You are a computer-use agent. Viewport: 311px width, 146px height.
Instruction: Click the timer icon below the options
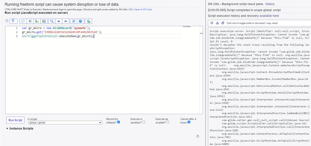click(x=198, y=137)
